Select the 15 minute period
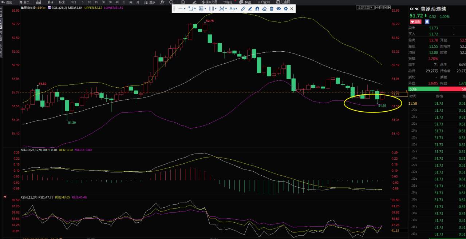Viewport: 466px width, 239px height. (96, 2)
